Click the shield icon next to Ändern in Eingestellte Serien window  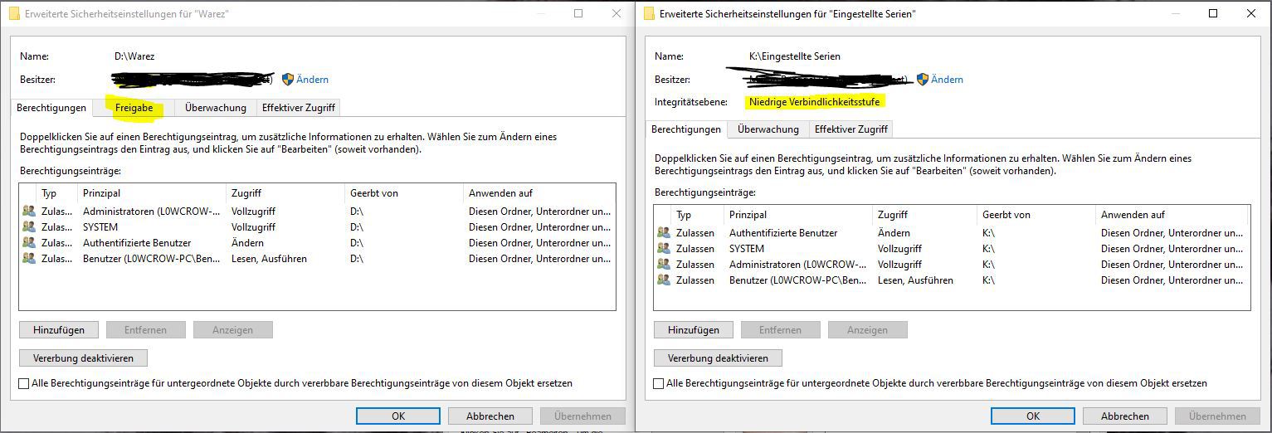click(923, 80)
